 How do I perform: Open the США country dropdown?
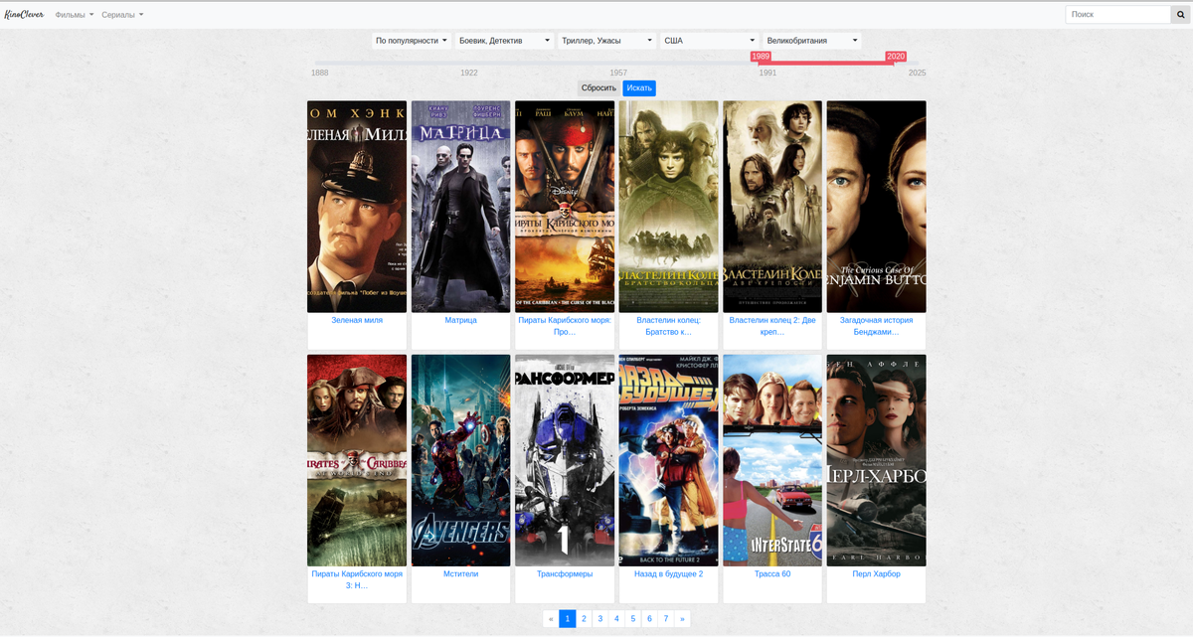coord(710,41)
